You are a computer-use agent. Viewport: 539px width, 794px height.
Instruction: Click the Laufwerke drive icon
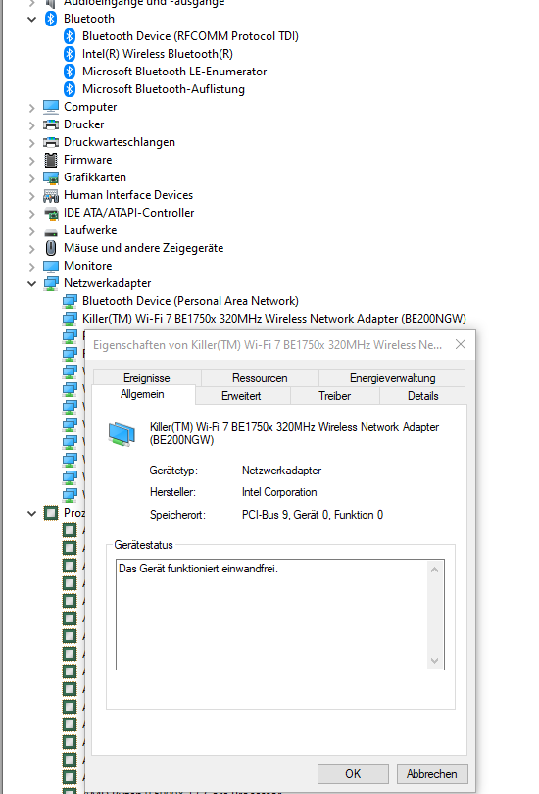tap(51, 232)
